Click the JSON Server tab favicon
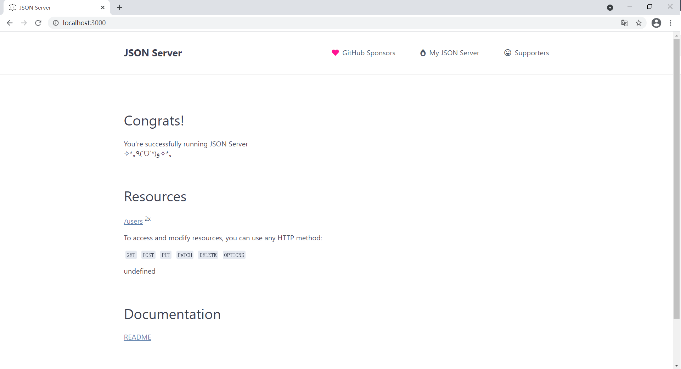Screen dimensions: 681x369 [12, 7]
